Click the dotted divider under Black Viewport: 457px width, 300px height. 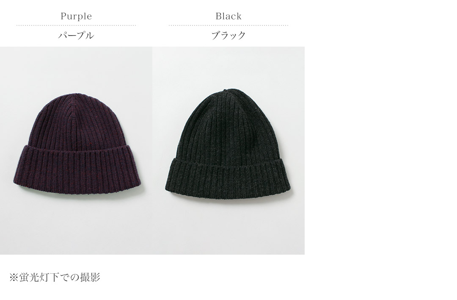pyautogui.click(x=228, y=25)
